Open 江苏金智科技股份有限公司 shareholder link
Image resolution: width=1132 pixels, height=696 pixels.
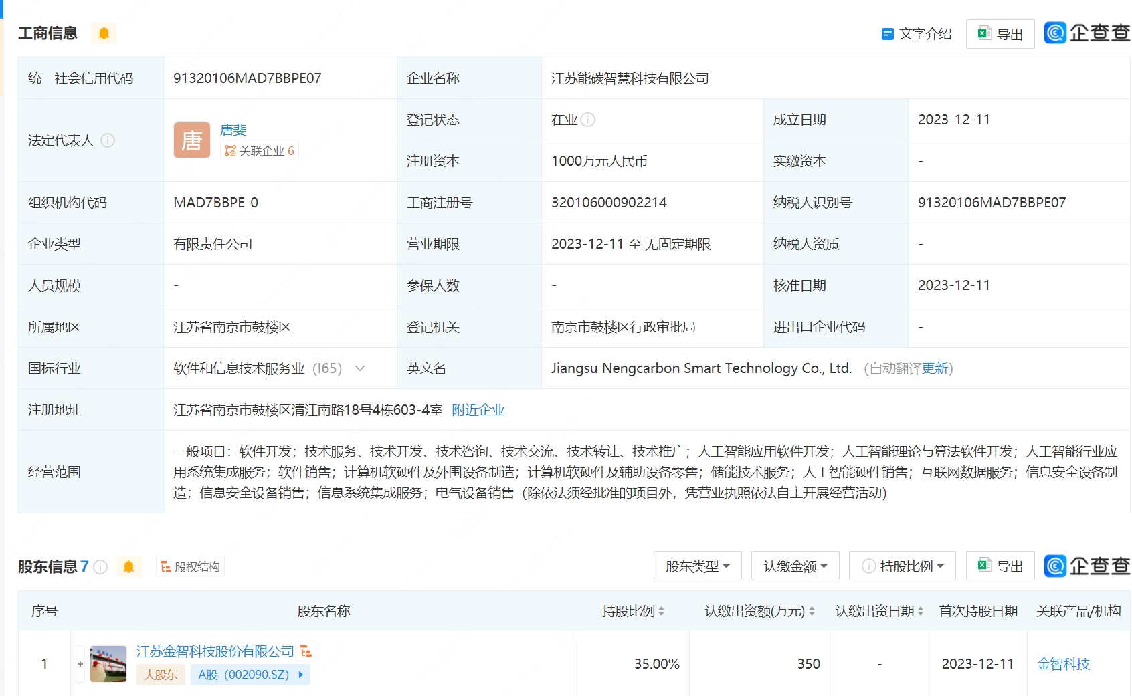pos(215,651)
